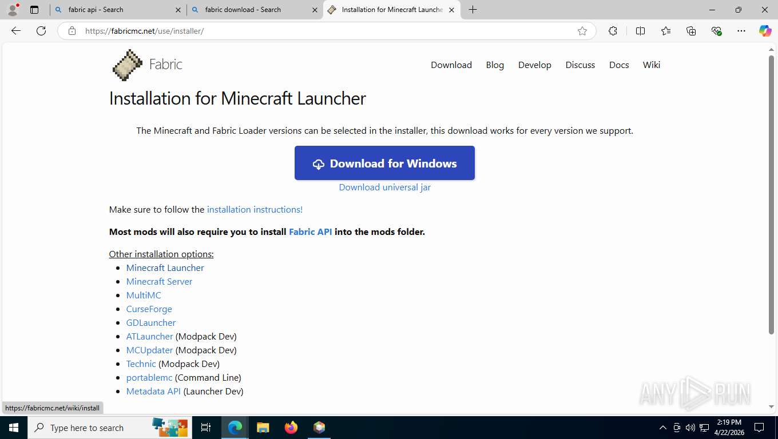The height and width of the screenshot is (439, 778).
Task: Open the MultiMC installation link
Action: click(x=144, y=295)
